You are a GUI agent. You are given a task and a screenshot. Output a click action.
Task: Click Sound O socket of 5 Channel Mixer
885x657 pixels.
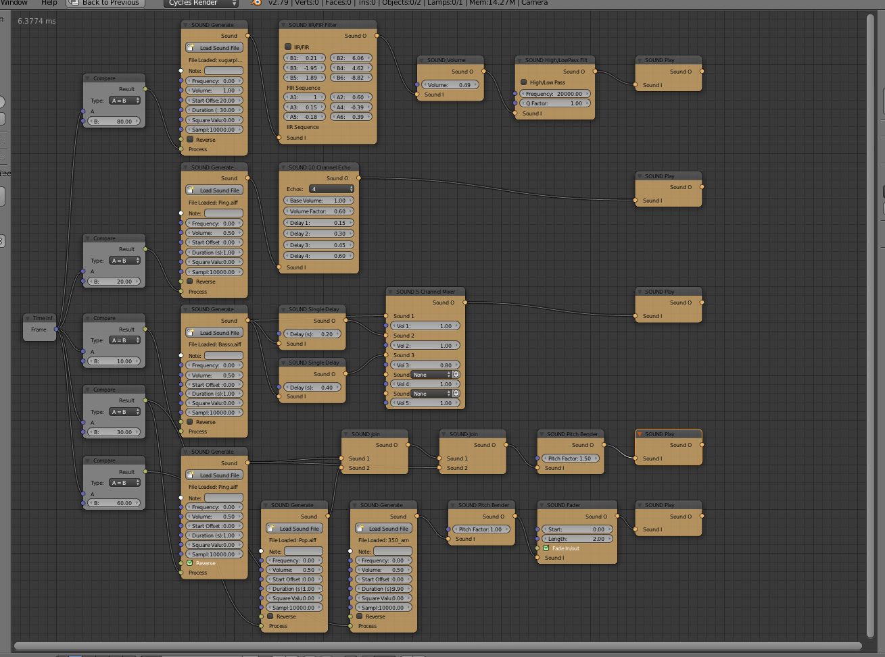[465, 303]
